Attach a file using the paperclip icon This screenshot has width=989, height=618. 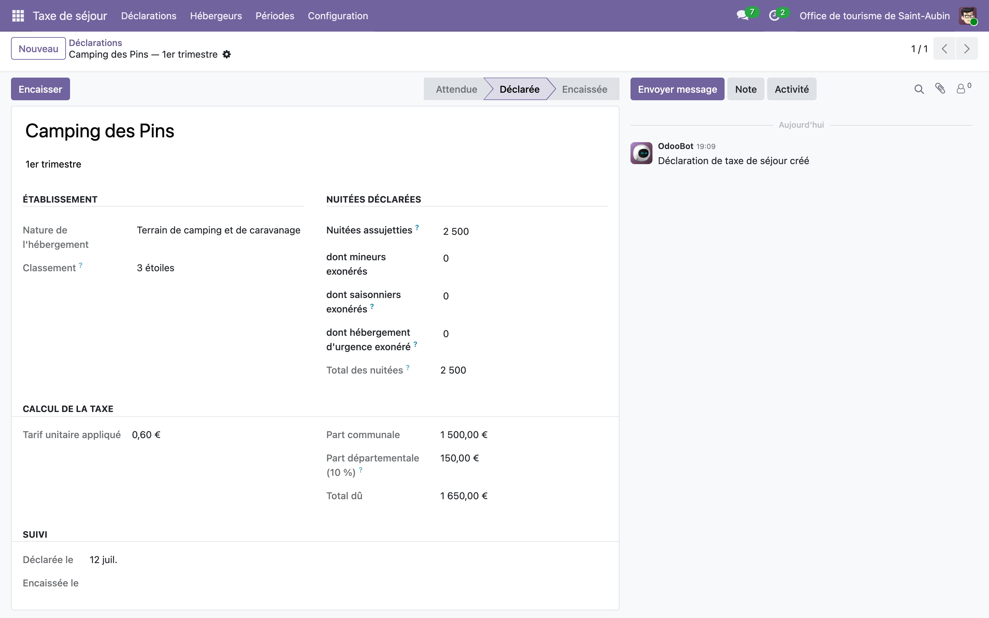(x=940, y=89)
